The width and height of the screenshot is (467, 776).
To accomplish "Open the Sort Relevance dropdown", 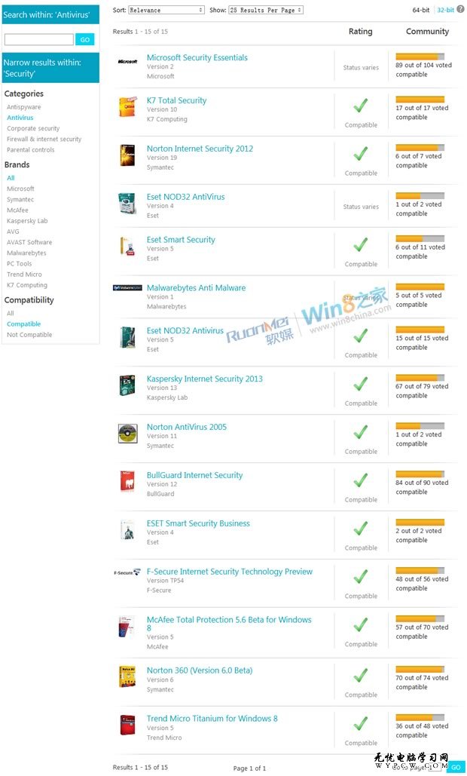I will [x=166, y=10].
